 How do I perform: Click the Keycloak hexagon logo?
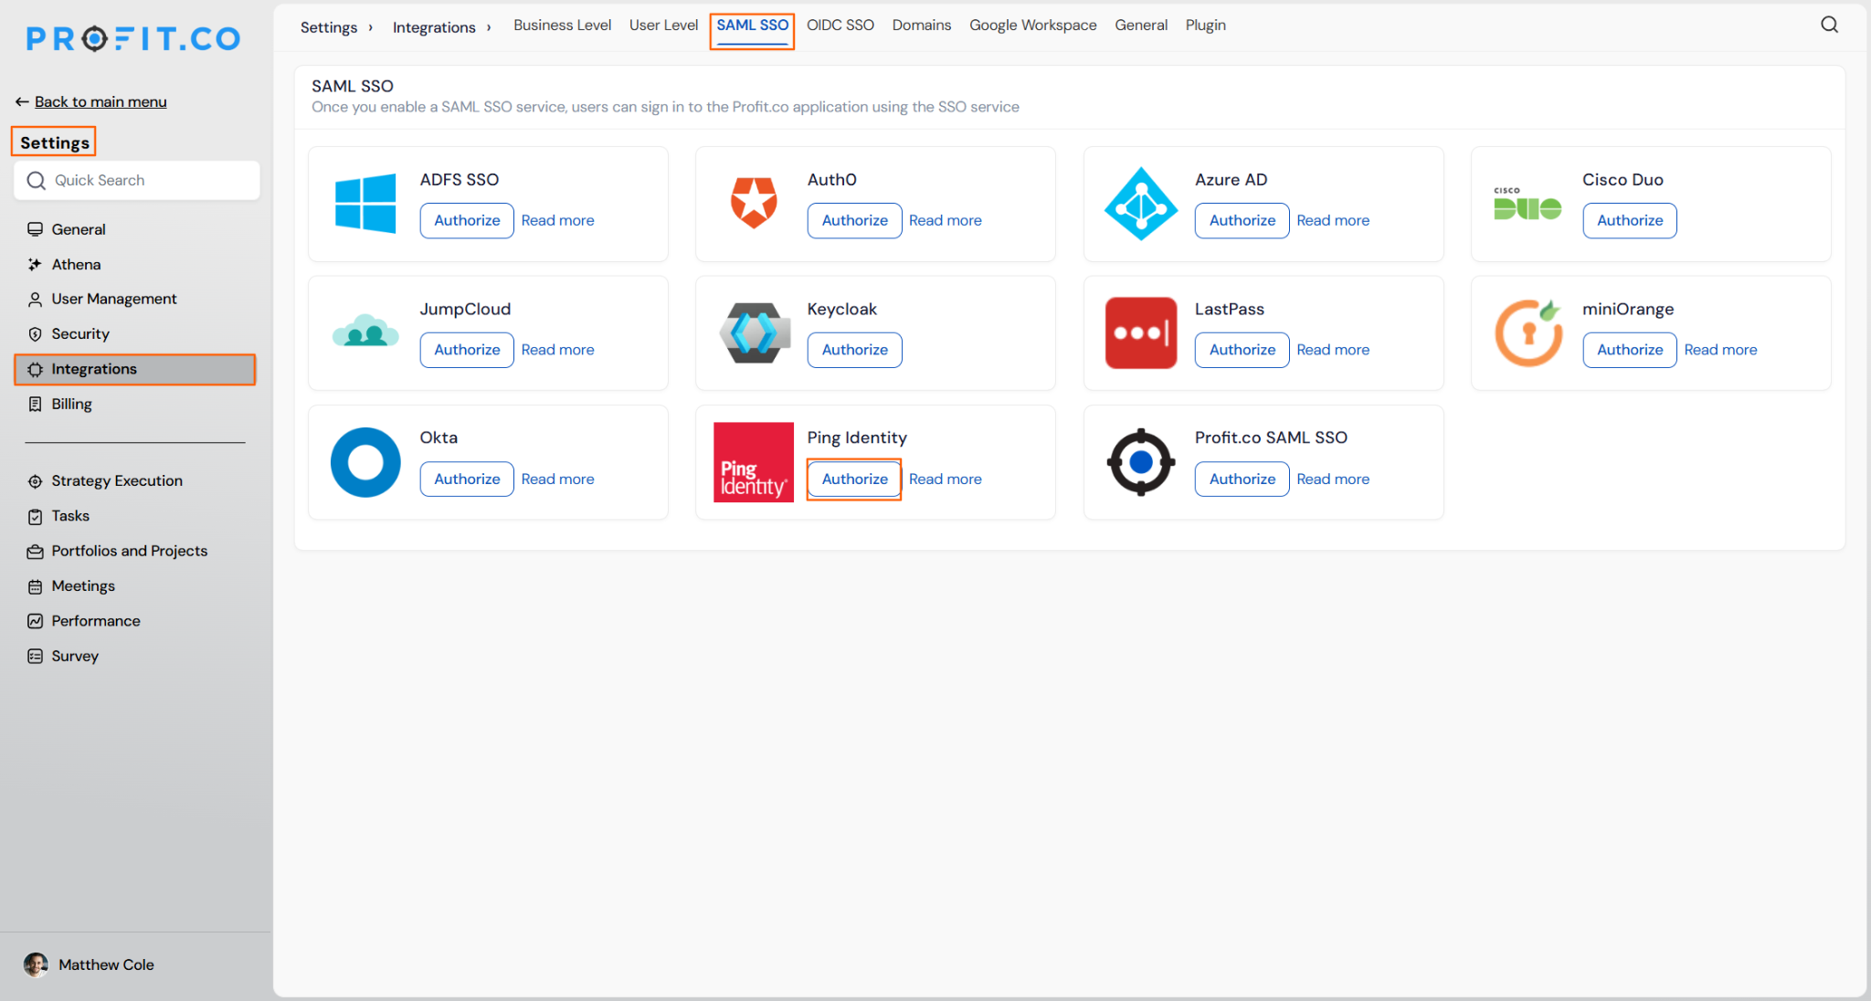tap(755, 332)
